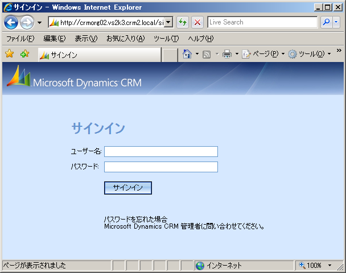The height and width of the screenshot is (273, 346).
Task: Open the ヘルプ(H) menu
Action: 201,39
